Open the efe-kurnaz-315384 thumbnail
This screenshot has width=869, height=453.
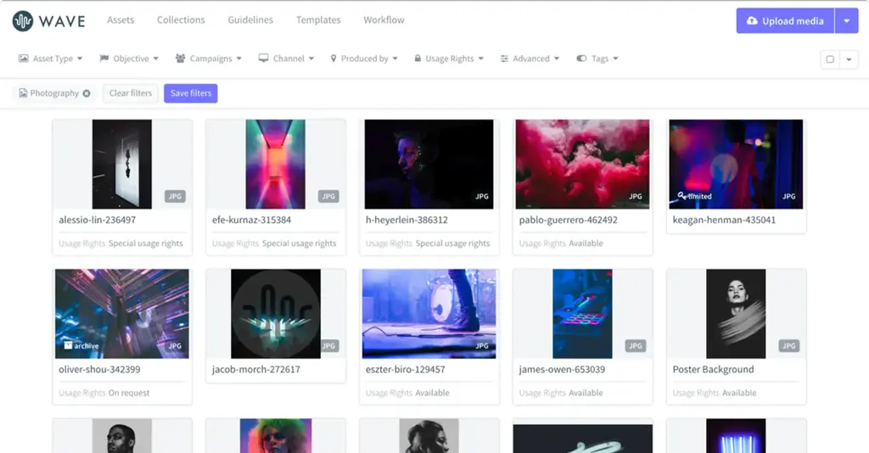pyautogui.click(x=276, y=165)
